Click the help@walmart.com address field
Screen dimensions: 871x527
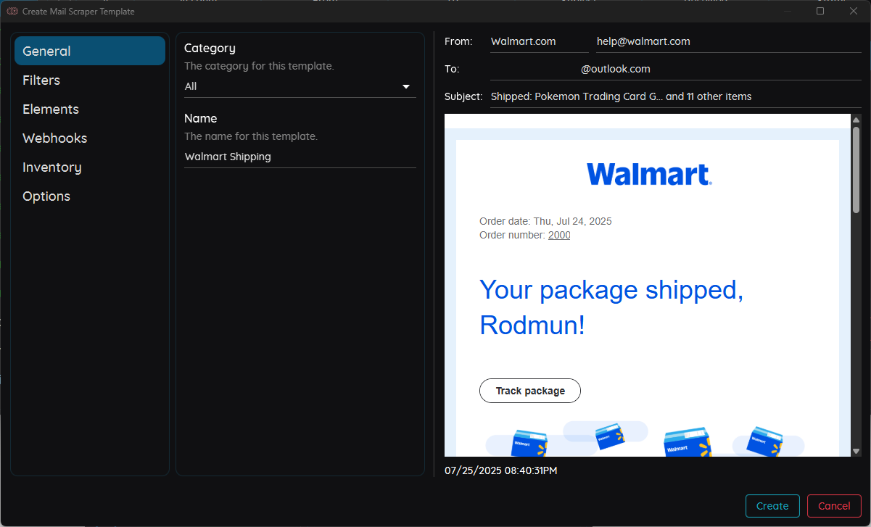(x=728, y=42)
